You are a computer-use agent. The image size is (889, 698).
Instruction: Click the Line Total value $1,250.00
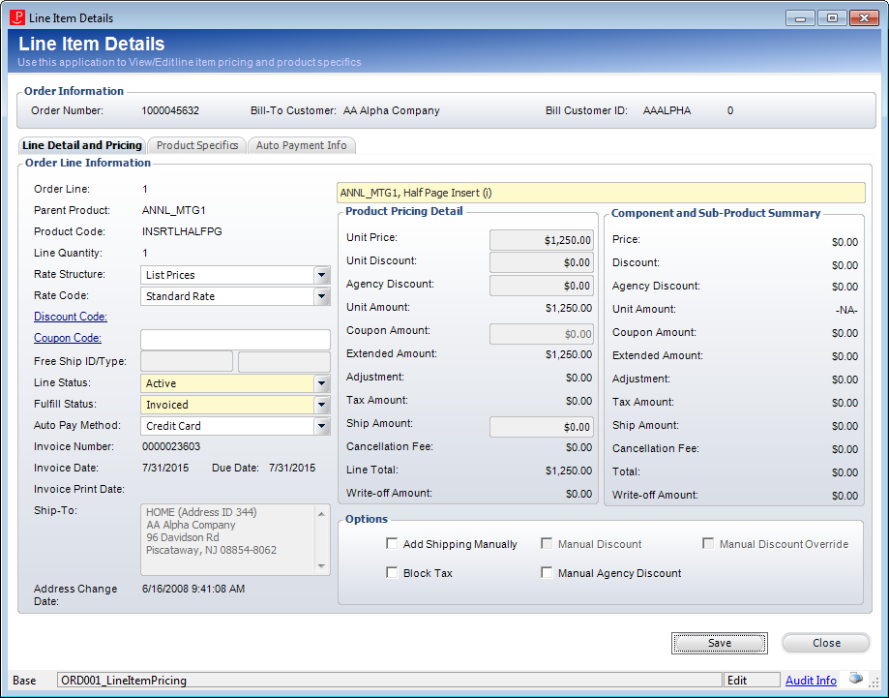point(569,470)
